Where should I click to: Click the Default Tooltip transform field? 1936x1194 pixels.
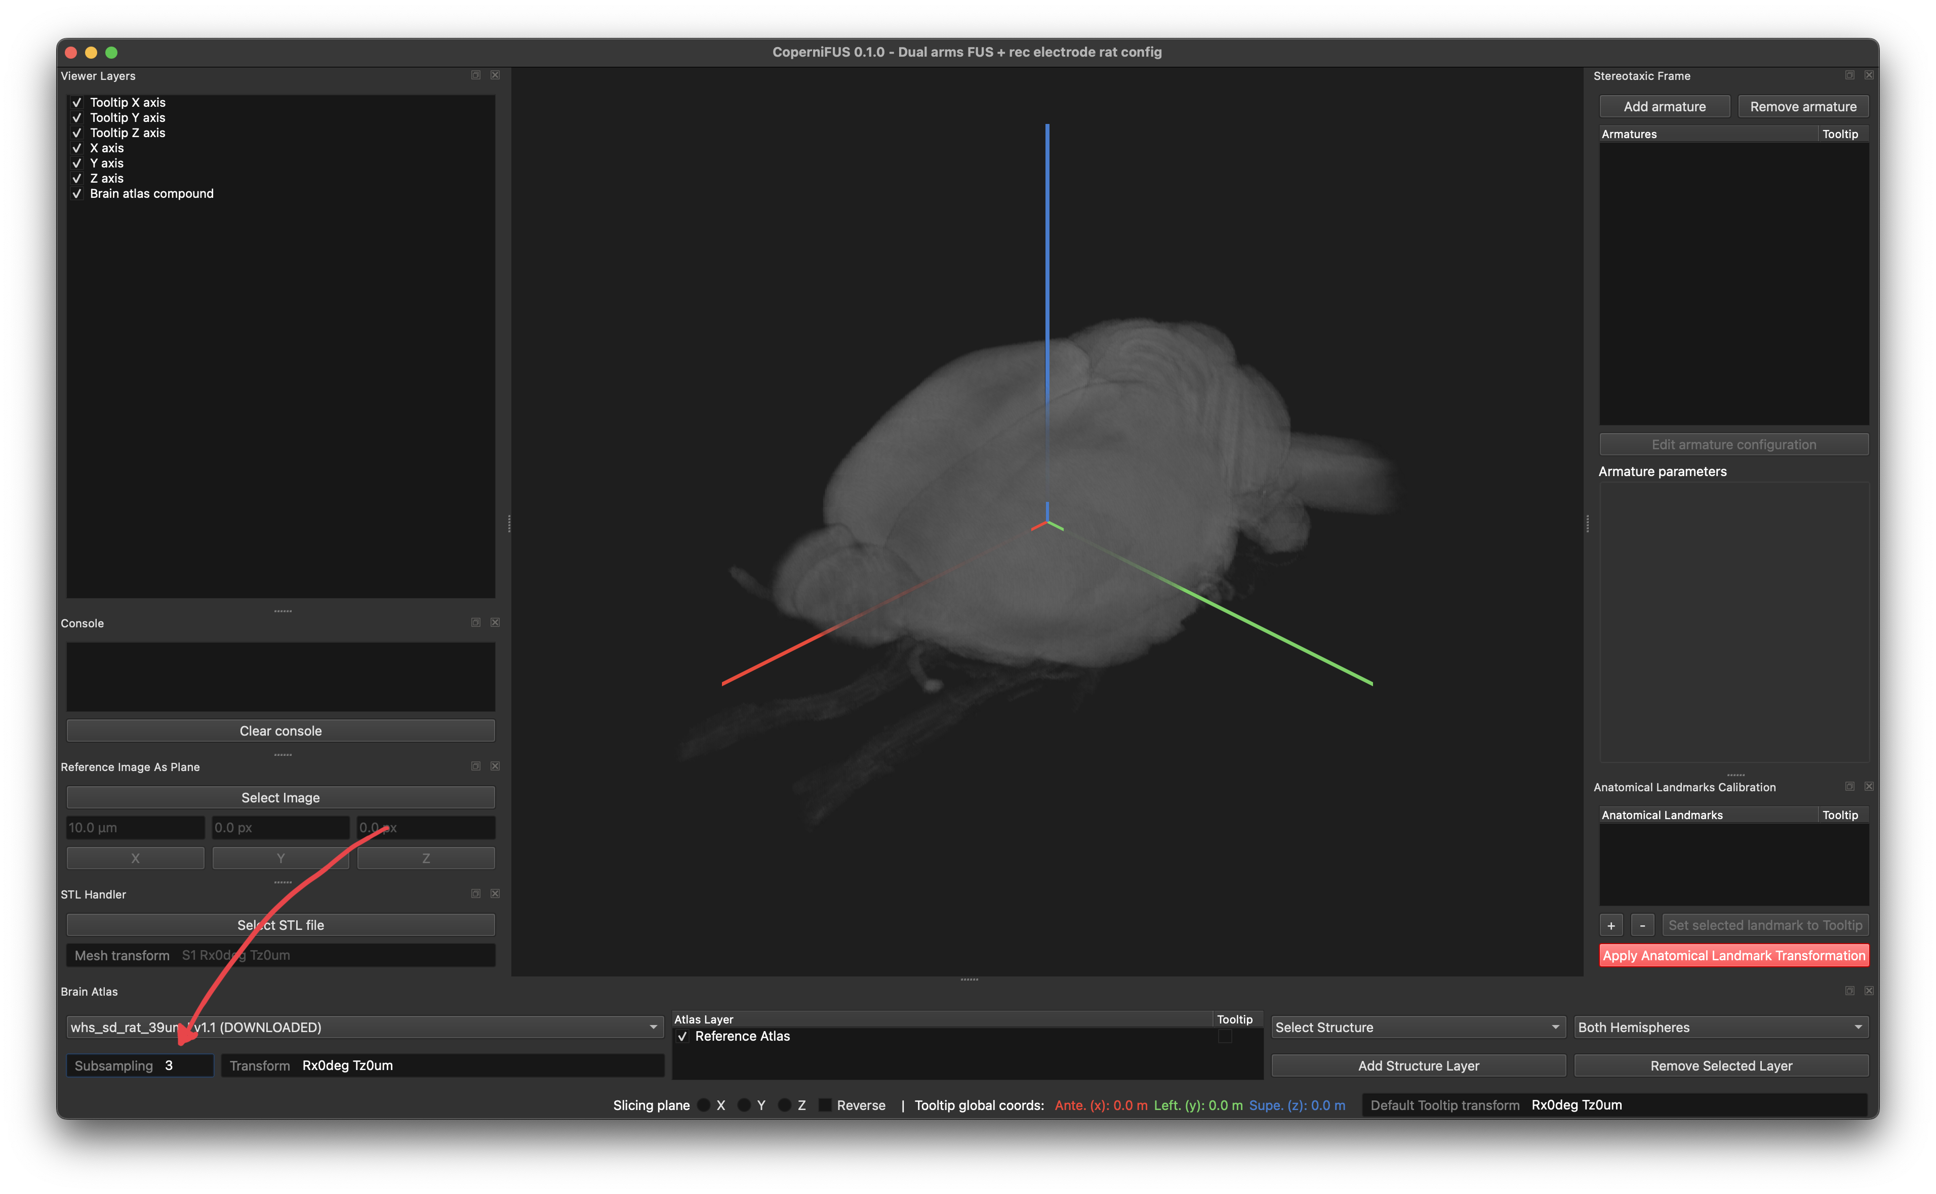coord(1615,1105)
